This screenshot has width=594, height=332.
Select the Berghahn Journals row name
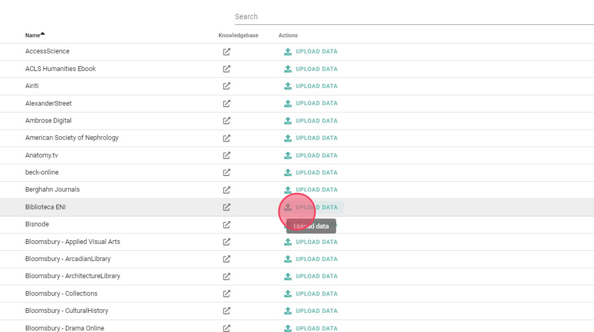coord(53,189)
